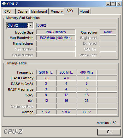The image size is (123, 138).
Task: Click the tRAS value 9
Action: [46, 95]
